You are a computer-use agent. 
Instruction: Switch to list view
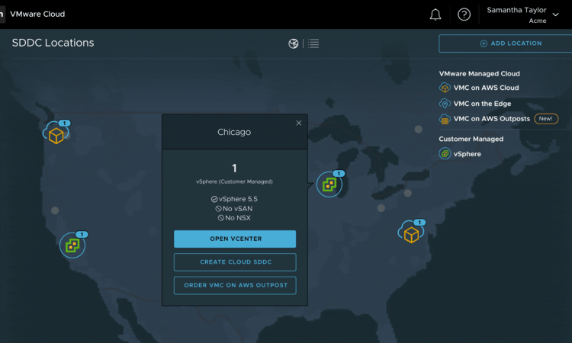[313, 43]
